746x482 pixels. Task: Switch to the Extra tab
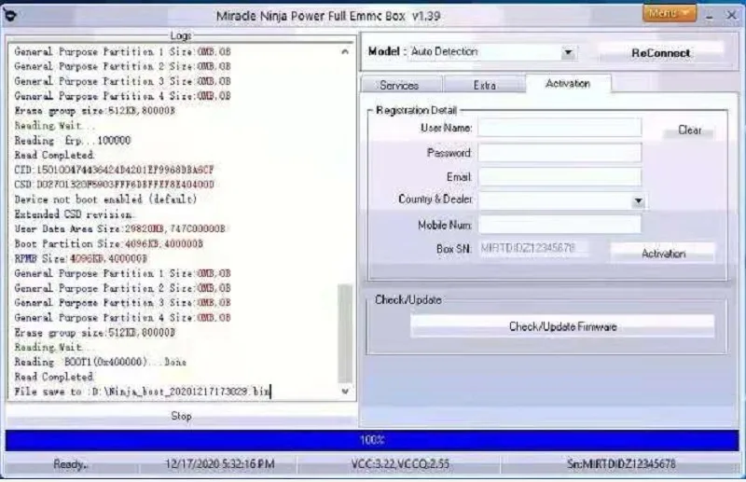484,85
